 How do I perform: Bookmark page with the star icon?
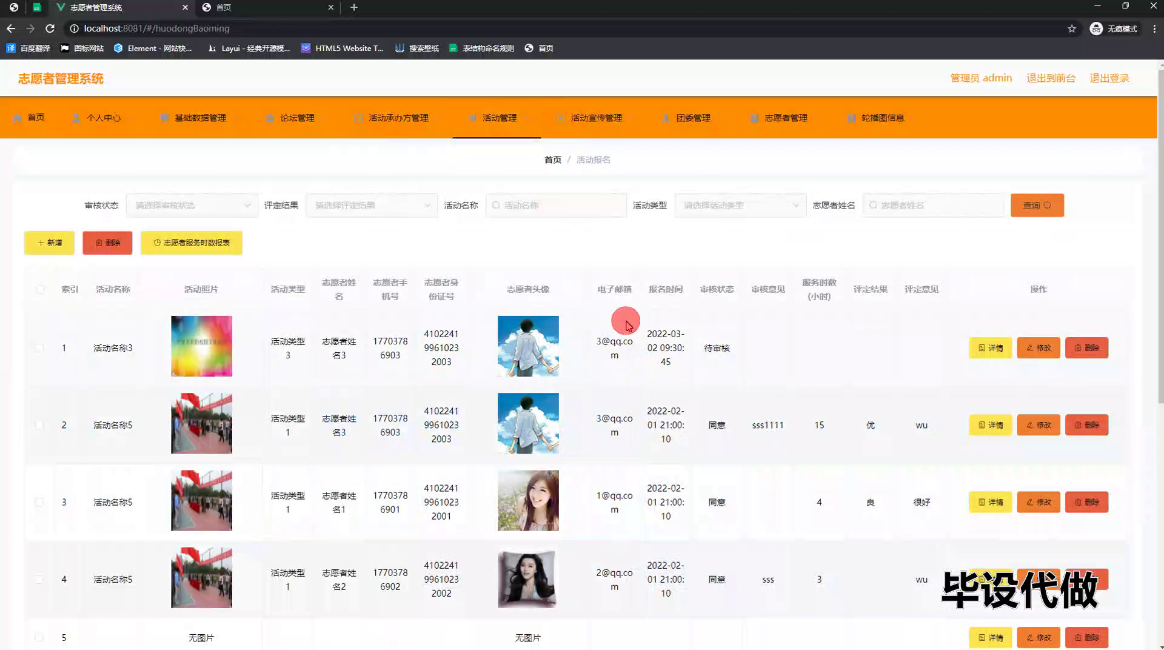click(1072, 28)
